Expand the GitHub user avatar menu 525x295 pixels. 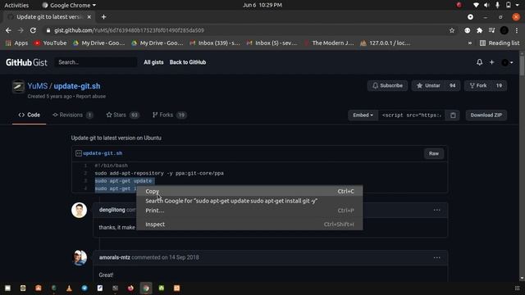(x=507, y=62)
